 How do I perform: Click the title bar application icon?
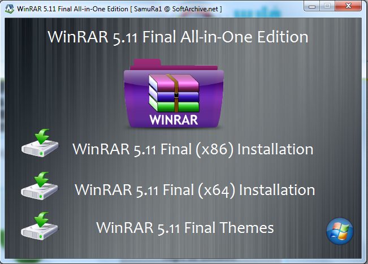pyautogui.click(x=10, y=8)
